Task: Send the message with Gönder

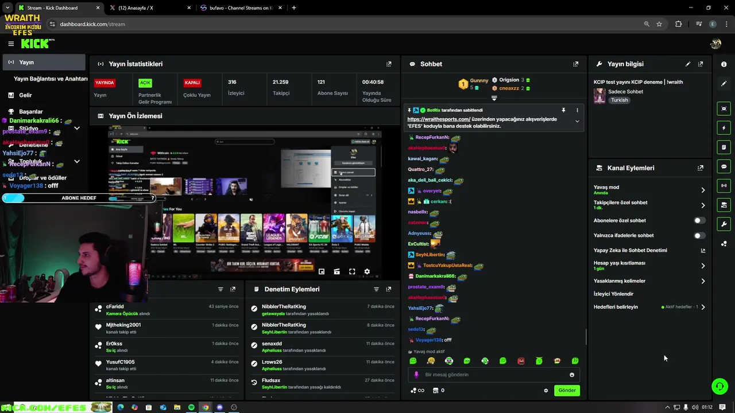Action: coord(567,391)
